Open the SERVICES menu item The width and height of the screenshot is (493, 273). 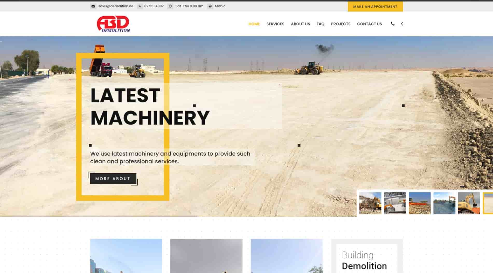pyautogui.click(x=275, y=24)
